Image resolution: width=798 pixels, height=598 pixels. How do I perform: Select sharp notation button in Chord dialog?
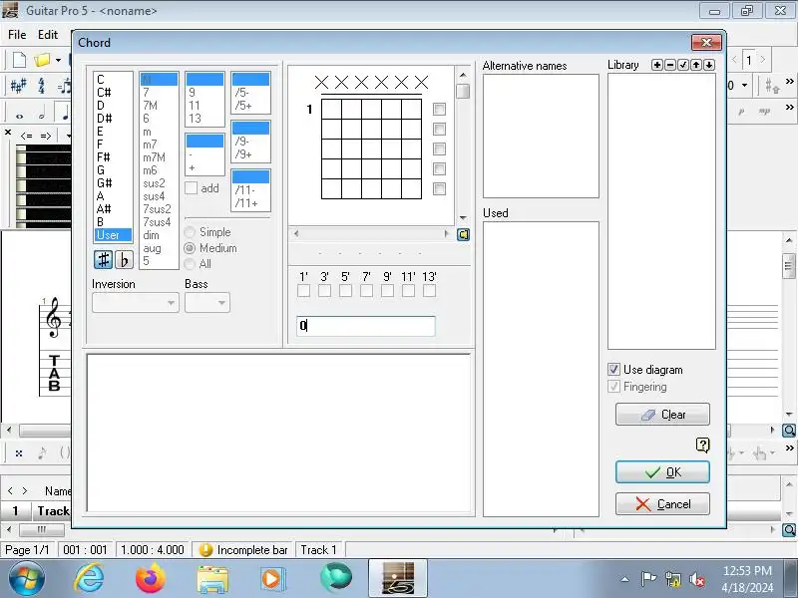coord(104,260)
